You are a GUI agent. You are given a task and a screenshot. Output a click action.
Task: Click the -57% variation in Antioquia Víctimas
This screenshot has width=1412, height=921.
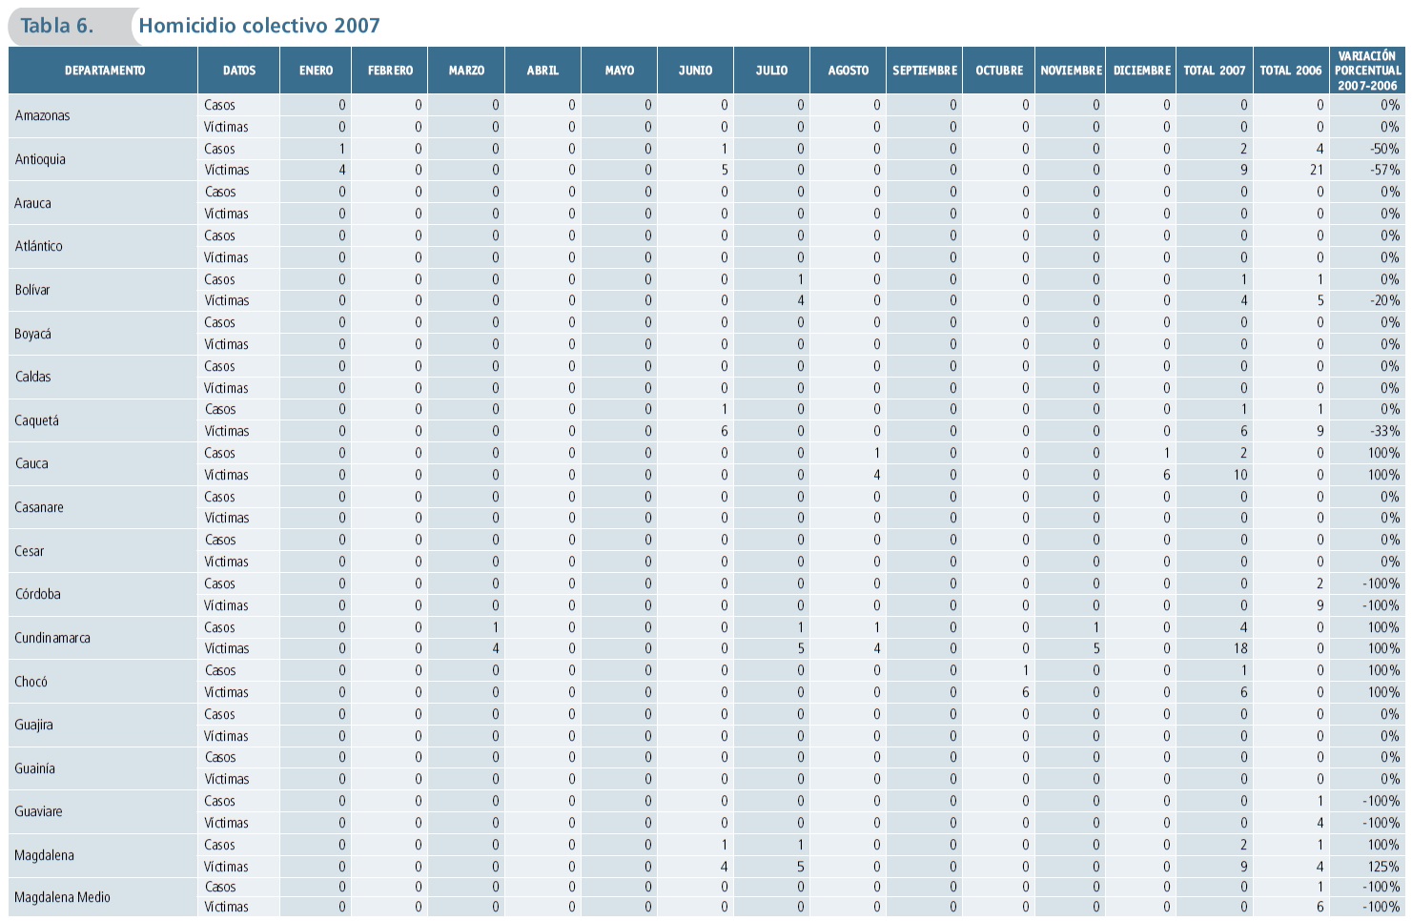point(1384,170)
